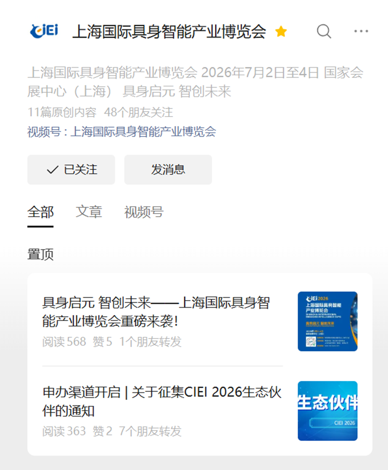Screen dimensions: 388x470
Task: Click the 11篇原创内容 text
Action: (x=62, y=113)
